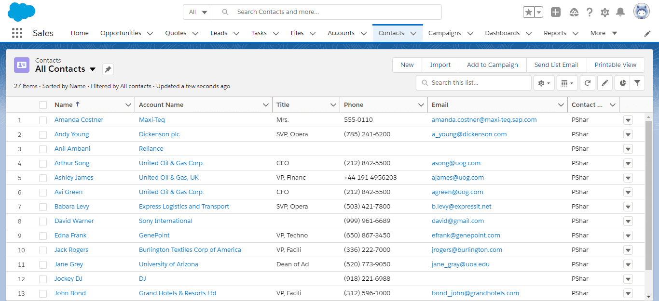The height and width of the screenshot is (301, 659).
Task: Open Name column actions chevron
Action: (128, 105)
